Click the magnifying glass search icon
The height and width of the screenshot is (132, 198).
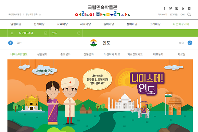(x=189, y=15)
